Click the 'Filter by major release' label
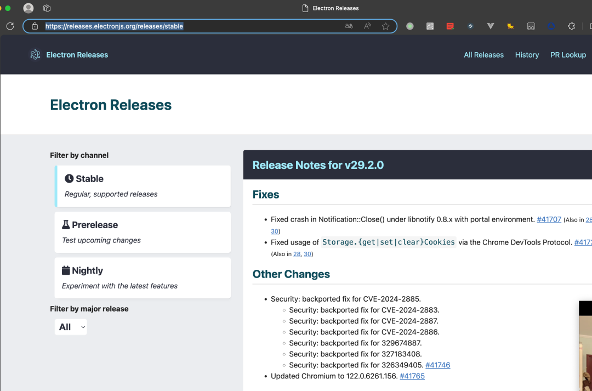Screen dimensions: 592x391 tap(89, 309)
